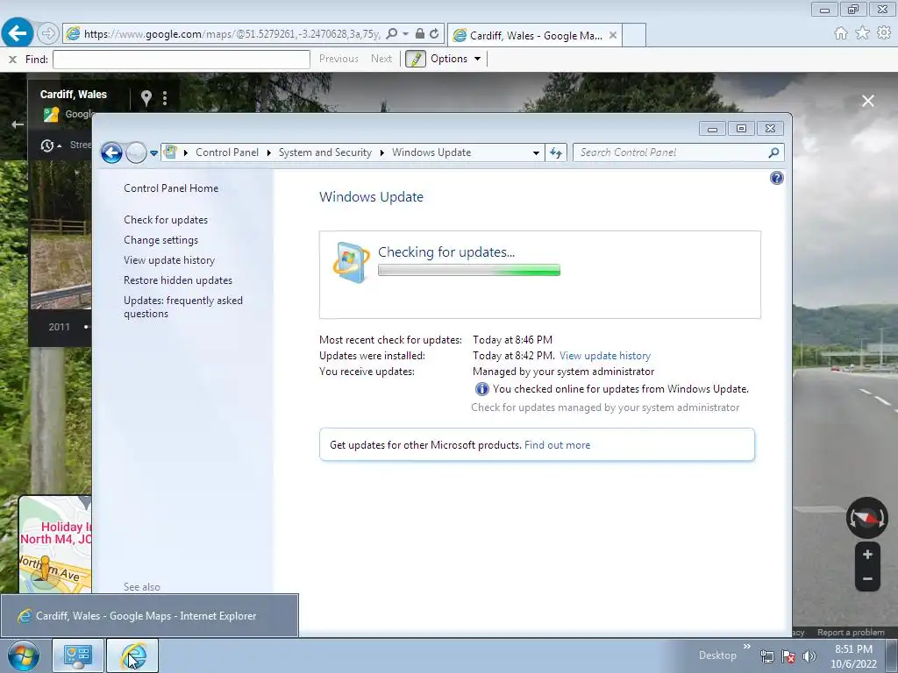The width and height of the screenshot is (898, 673).
Task: Open Control Panel recent pages dropdown
Action: tap(153, 153)
